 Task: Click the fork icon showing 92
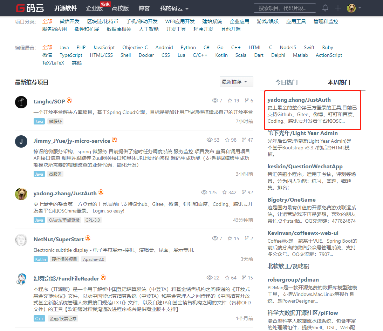(x=244, y=192)
